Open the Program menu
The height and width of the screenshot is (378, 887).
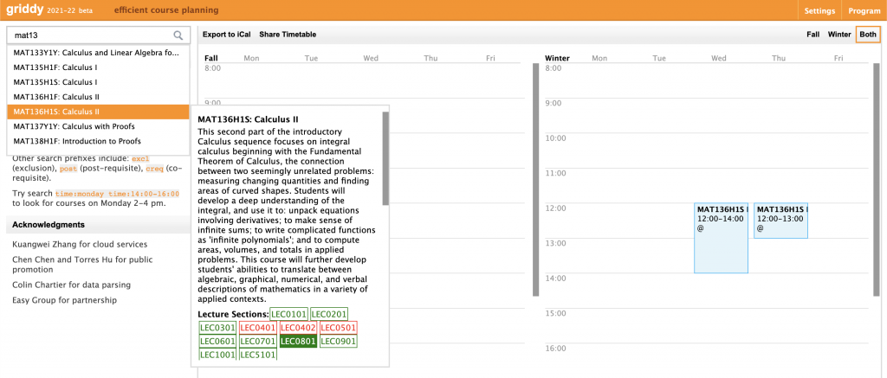pos(864,10)
